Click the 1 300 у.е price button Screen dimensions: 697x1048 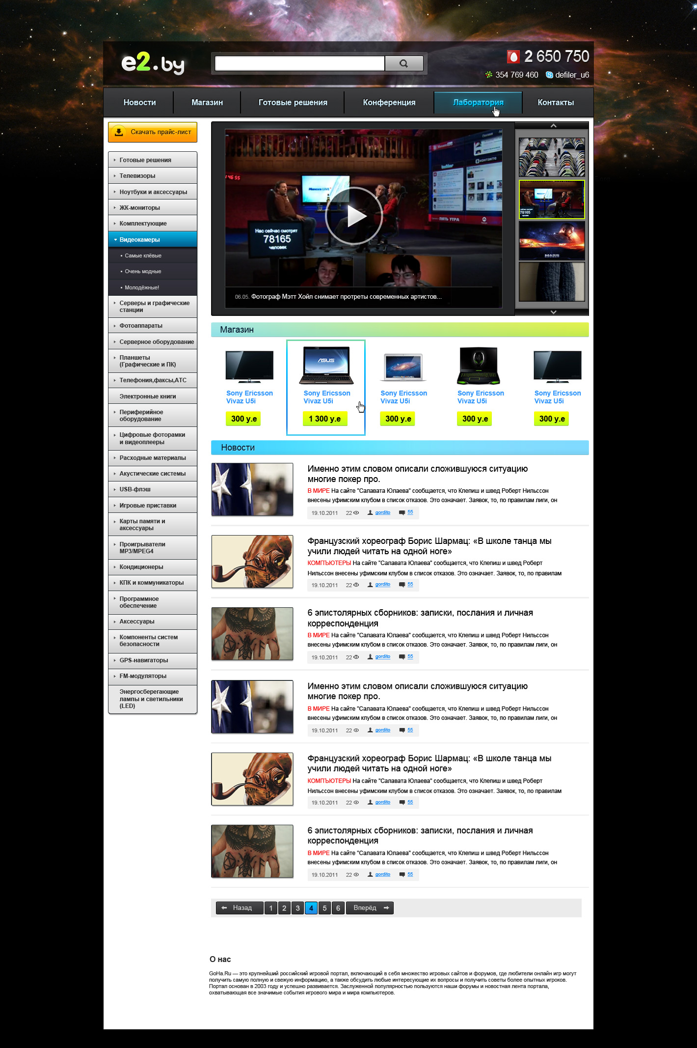(325, 419)
